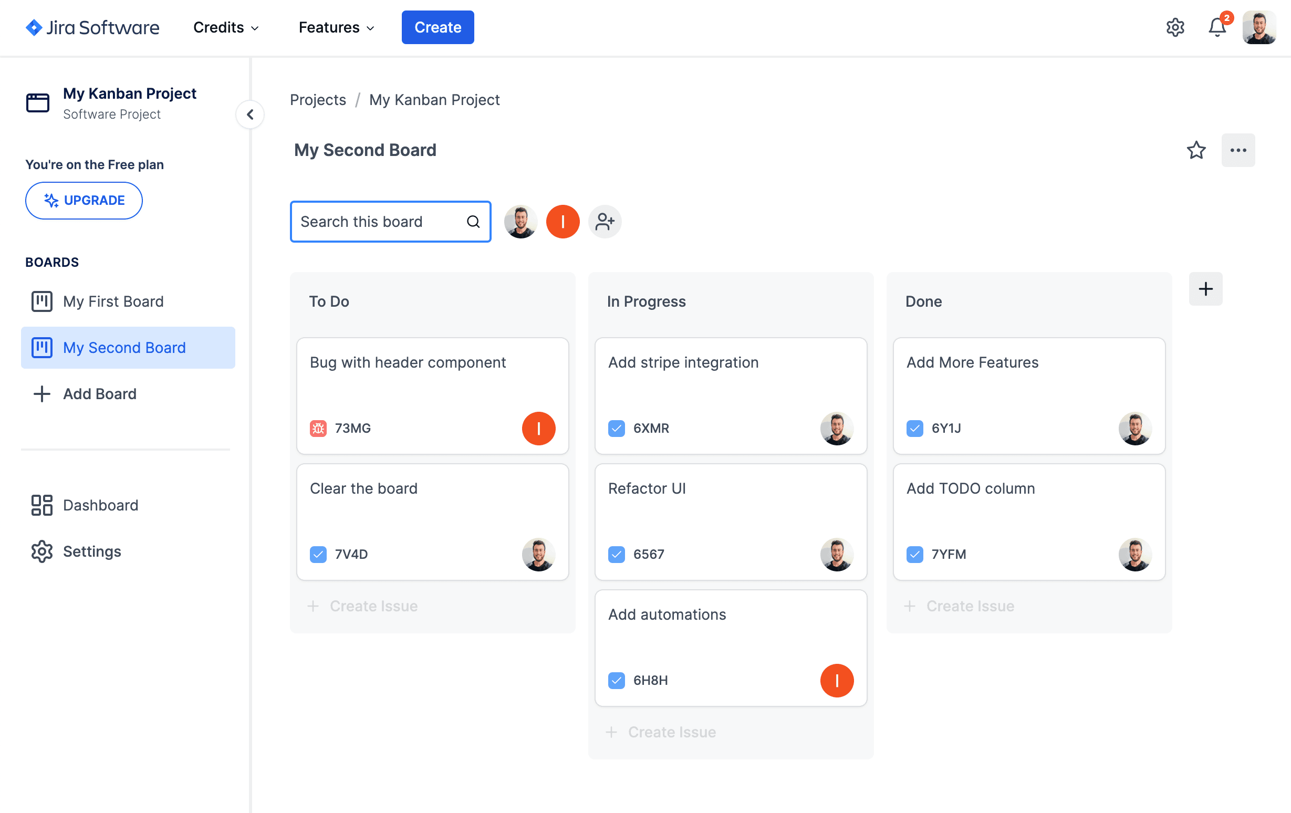
Task: Click the settings gear icon
Action: point(1175,28)
